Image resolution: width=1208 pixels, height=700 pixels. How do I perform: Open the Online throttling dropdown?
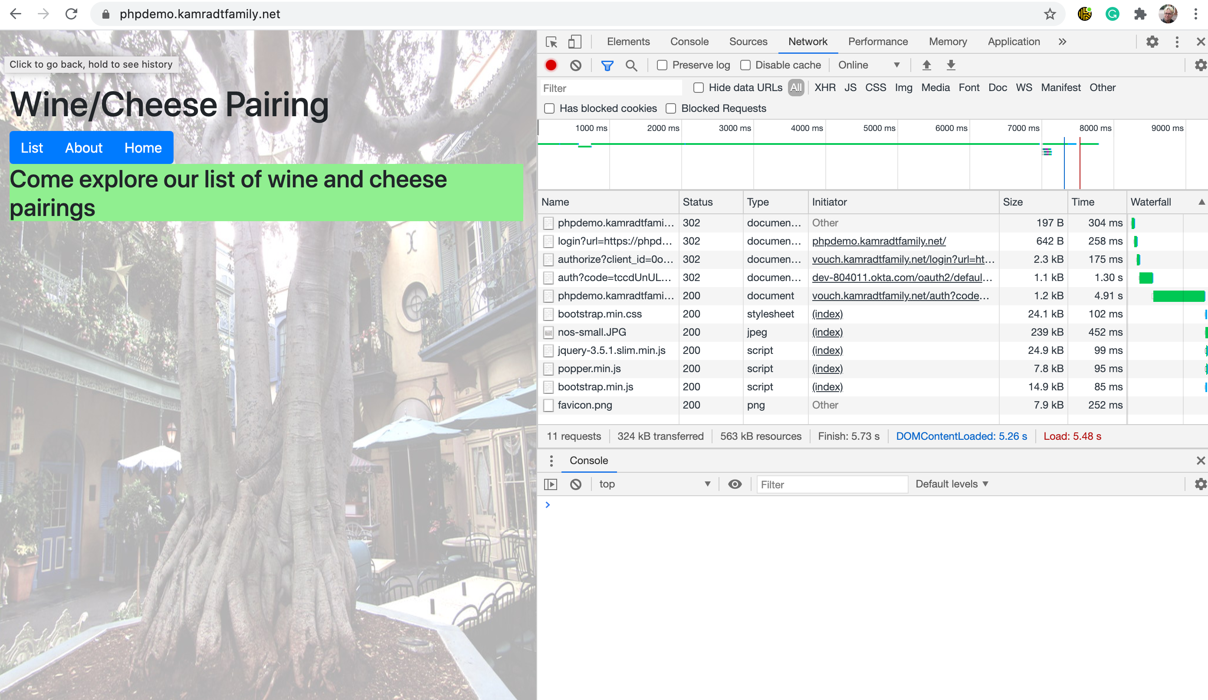(x=869, y=65)
